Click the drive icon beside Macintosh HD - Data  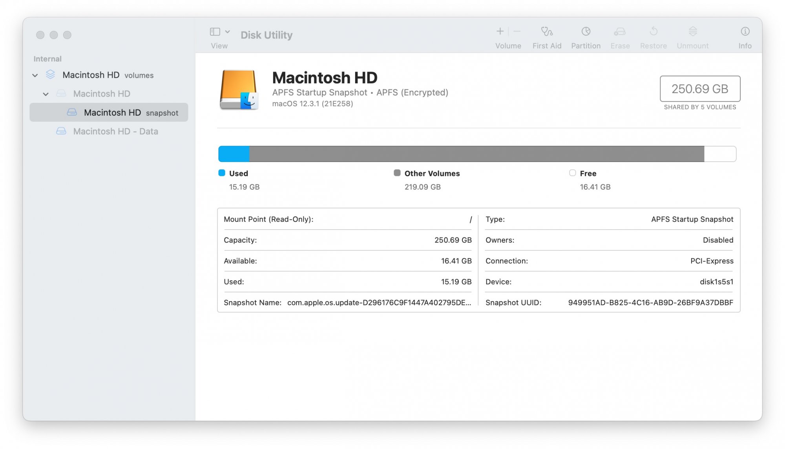tap(61, 131)
